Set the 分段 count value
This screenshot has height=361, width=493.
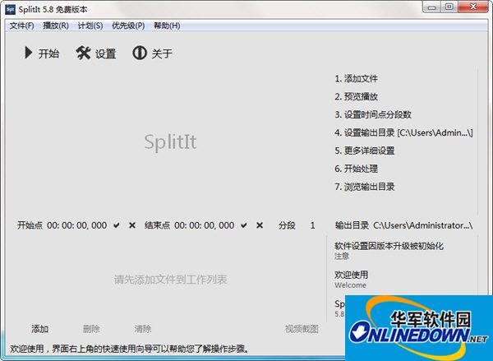[312, 225]
